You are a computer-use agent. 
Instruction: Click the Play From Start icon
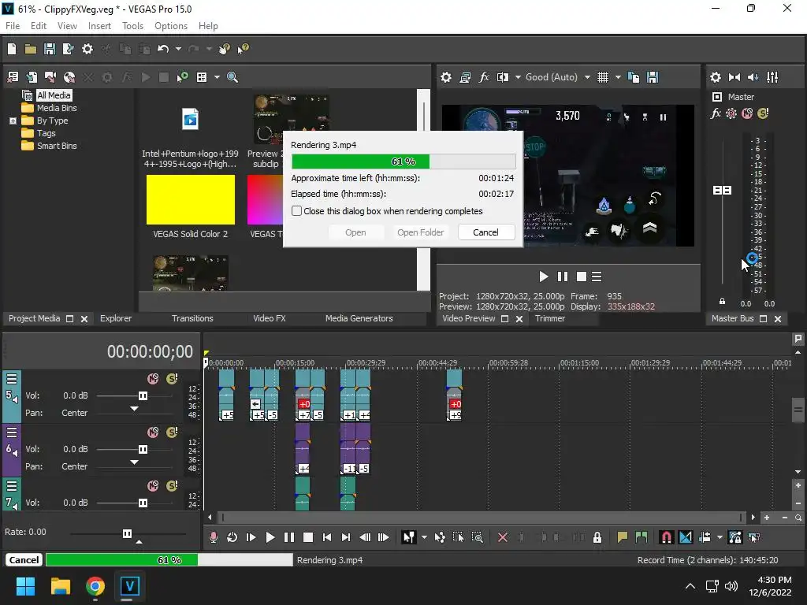(251, 537)
